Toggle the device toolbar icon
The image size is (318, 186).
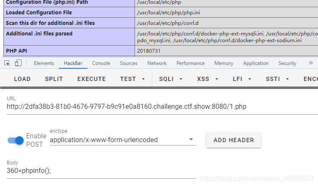pos(18,63)
